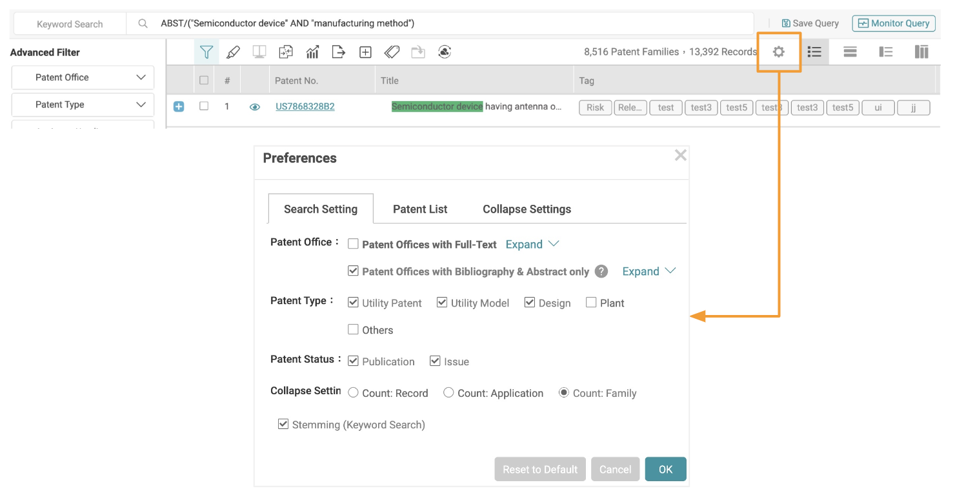The height and width of the screenshot is (496, 955).
Task: Switch to detail split view icon
Action: pos(886,52)
